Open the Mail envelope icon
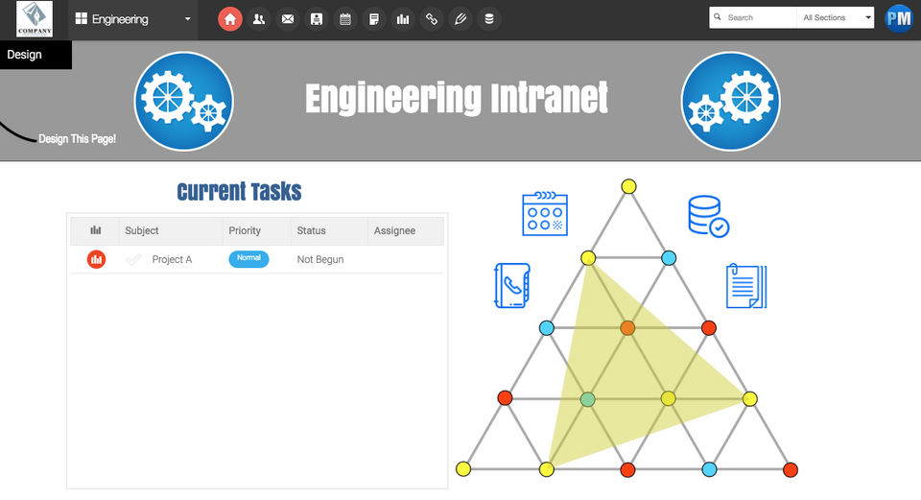921x500 pixels. (x=287, y=19)
